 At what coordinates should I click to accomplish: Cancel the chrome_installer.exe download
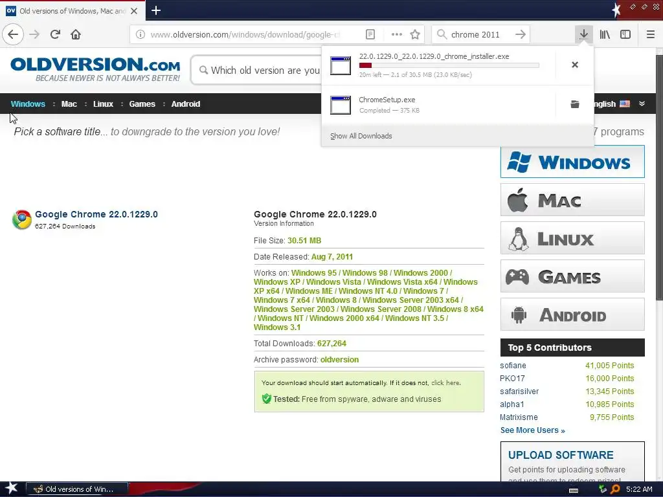tap(575, 65)
